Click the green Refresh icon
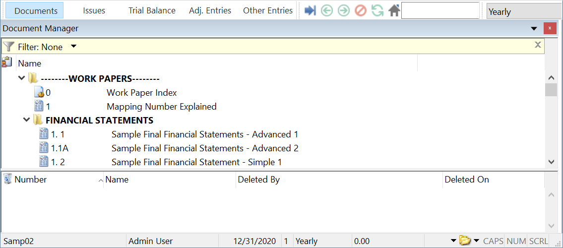 tap(377, 10)
